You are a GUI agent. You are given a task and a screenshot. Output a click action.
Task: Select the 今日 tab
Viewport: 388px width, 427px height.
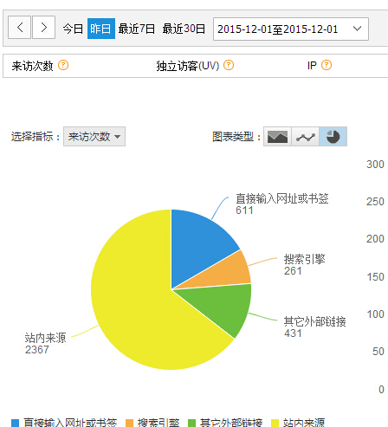click(73, 29)
